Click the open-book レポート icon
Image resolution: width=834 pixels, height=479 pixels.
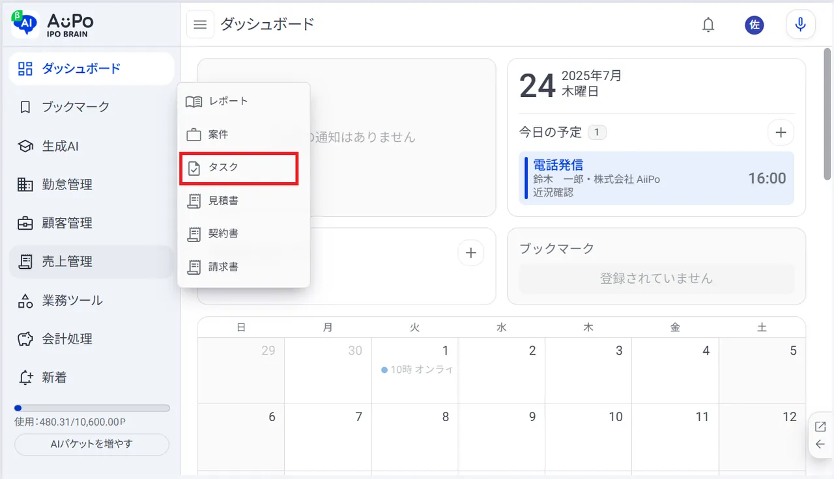point(194,102)
